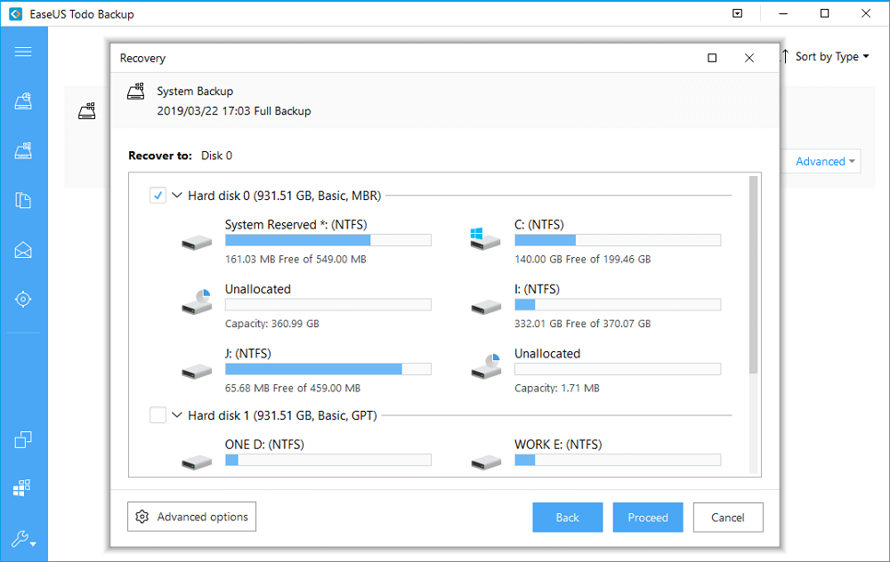The height and width of the screenshot is (562, 890).
Task: Open the Clone tool in the sidebar
Action: tap(23, 439)
